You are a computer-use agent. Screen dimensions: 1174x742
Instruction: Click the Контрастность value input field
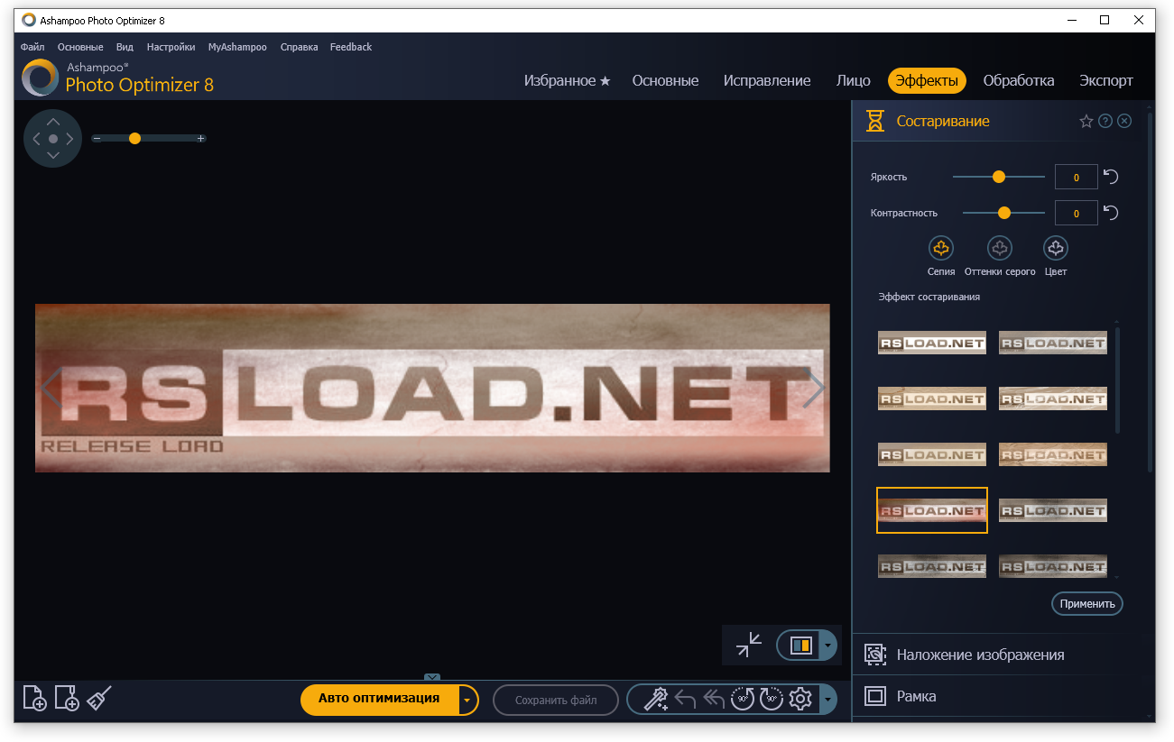(x=1077, y=213)
